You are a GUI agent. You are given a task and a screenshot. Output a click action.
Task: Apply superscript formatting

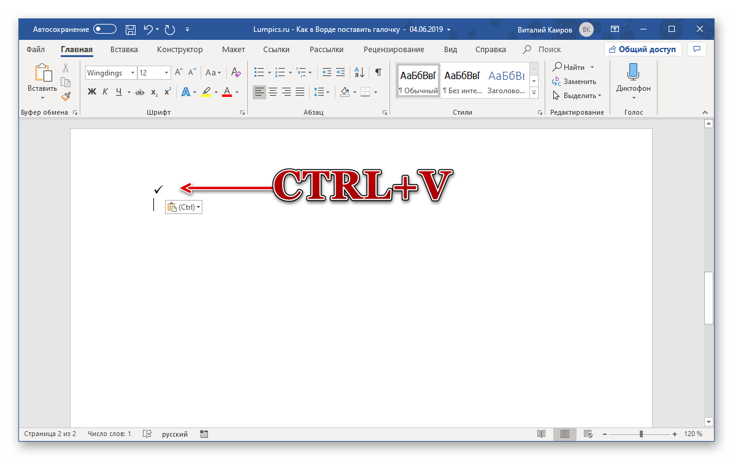pyautogui.click(x=168, y=92)
